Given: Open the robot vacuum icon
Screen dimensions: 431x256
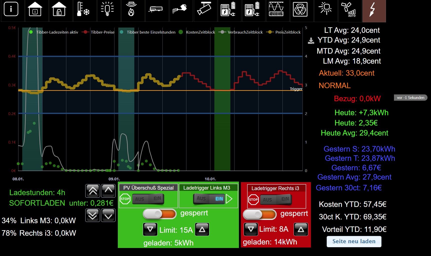Looking at the screenshot, I should (155, 9).
